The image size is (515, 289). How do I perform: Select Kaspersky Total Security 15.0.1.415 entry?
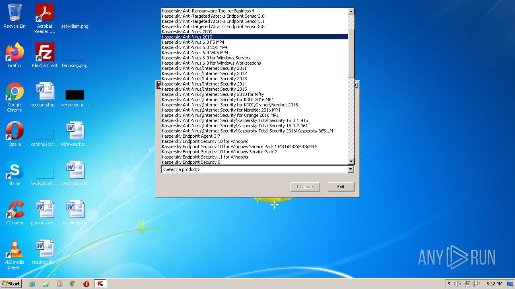255,120
